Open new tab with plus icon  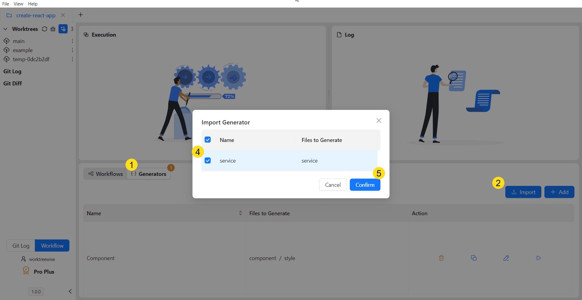click(81, 15)
